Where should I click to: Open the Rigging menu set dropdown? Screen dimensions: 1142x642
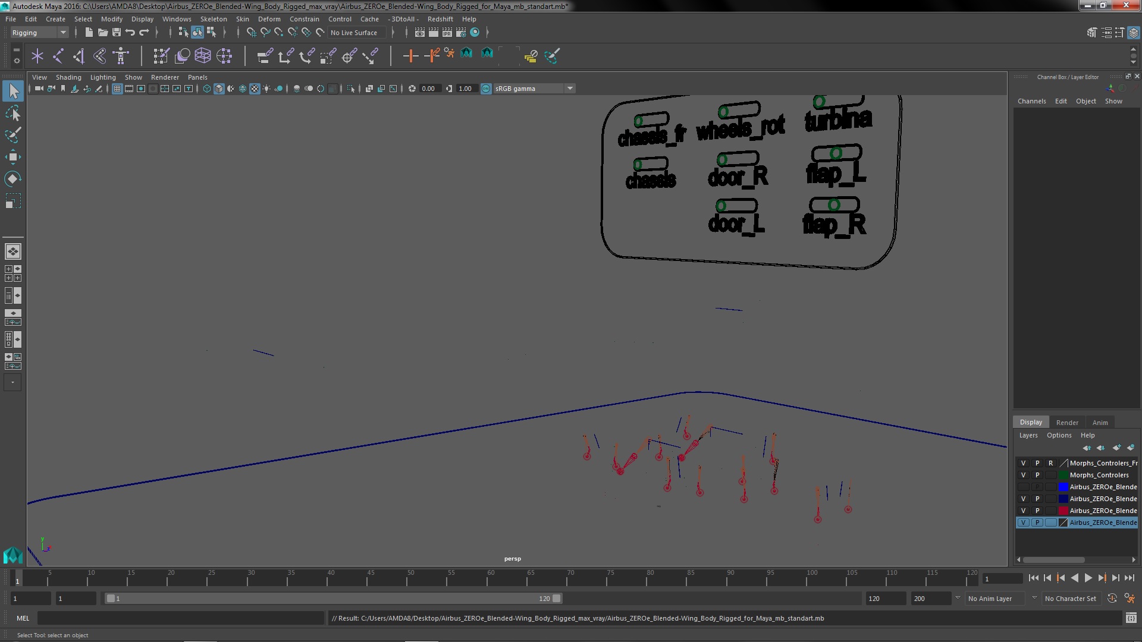pos(39,33)
